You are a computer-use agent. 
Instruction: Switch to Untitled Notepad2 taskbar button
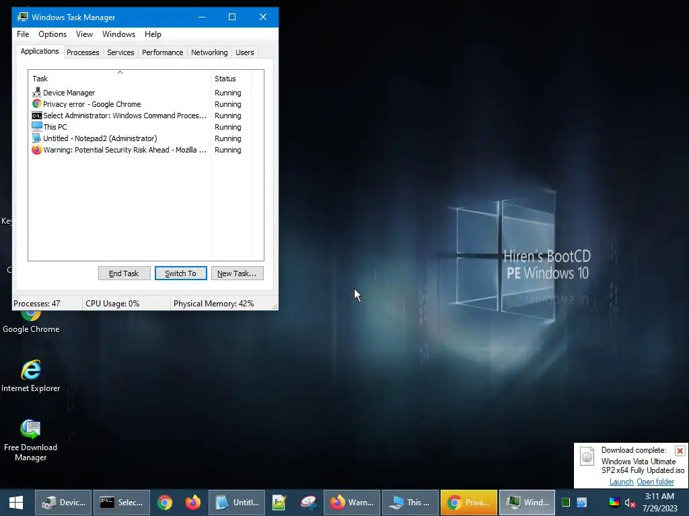pos(237,503)
